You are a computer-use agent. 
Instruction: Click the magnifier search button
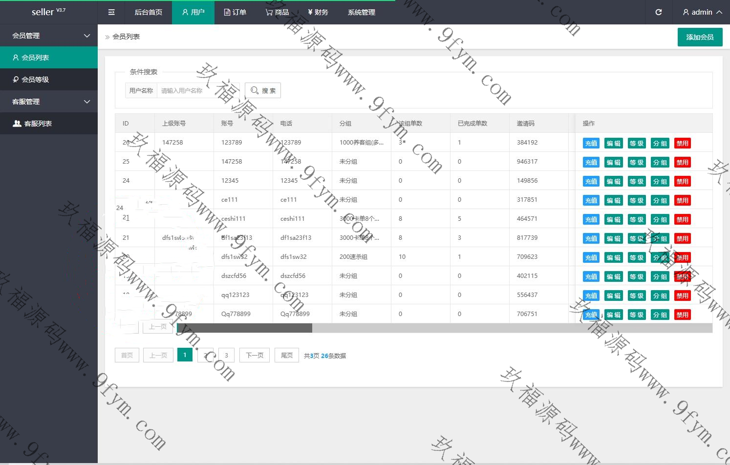point(263,90)
